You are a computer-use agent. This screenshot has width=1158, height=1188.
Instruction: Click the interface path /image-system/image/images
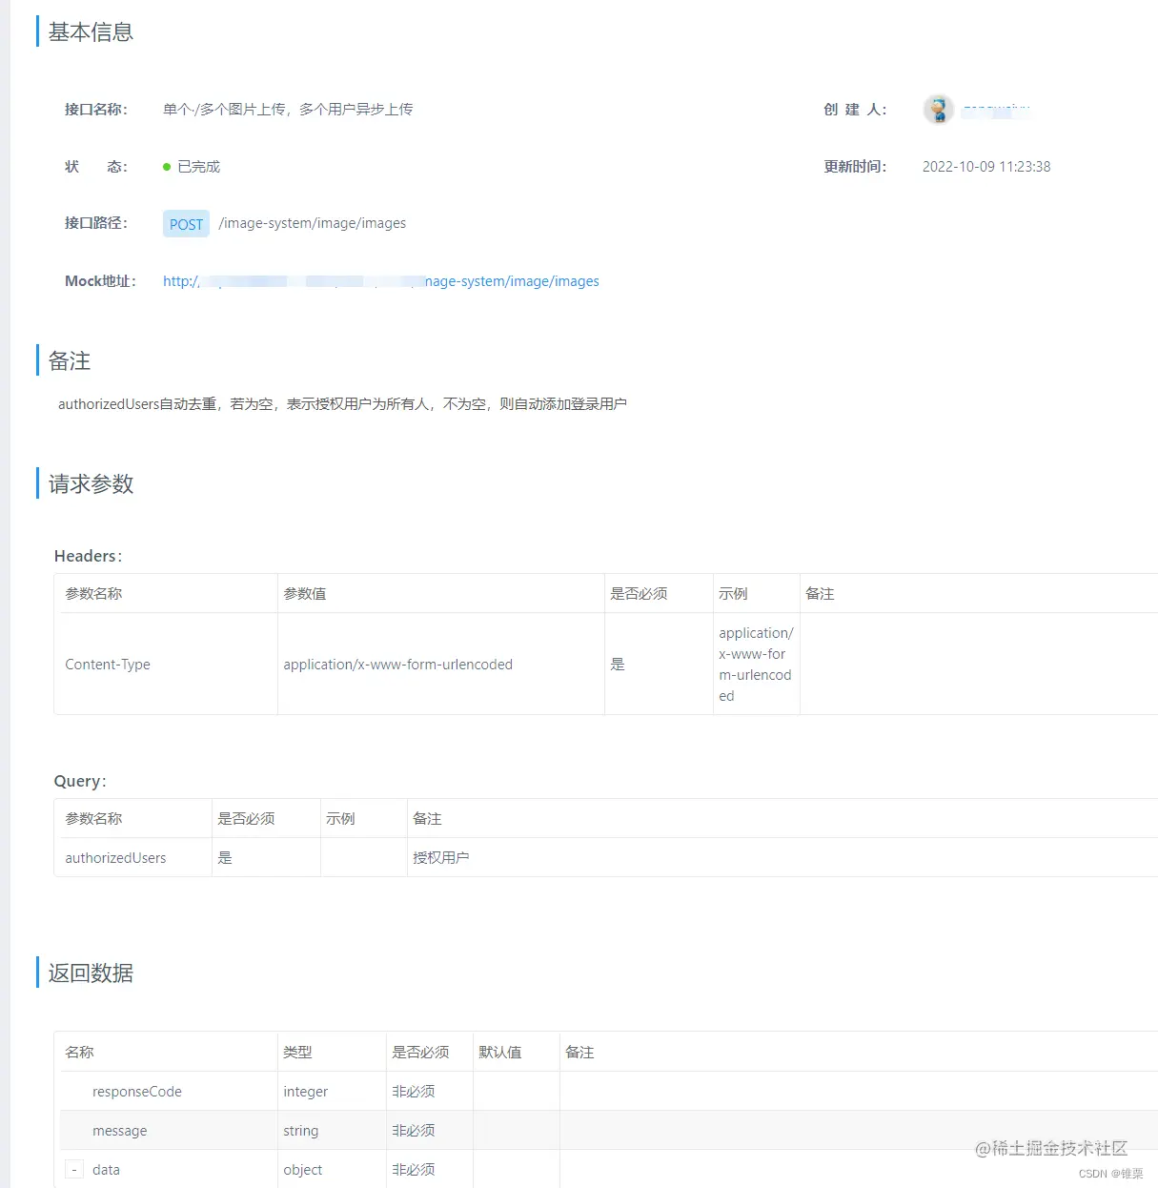pos(312,222)
